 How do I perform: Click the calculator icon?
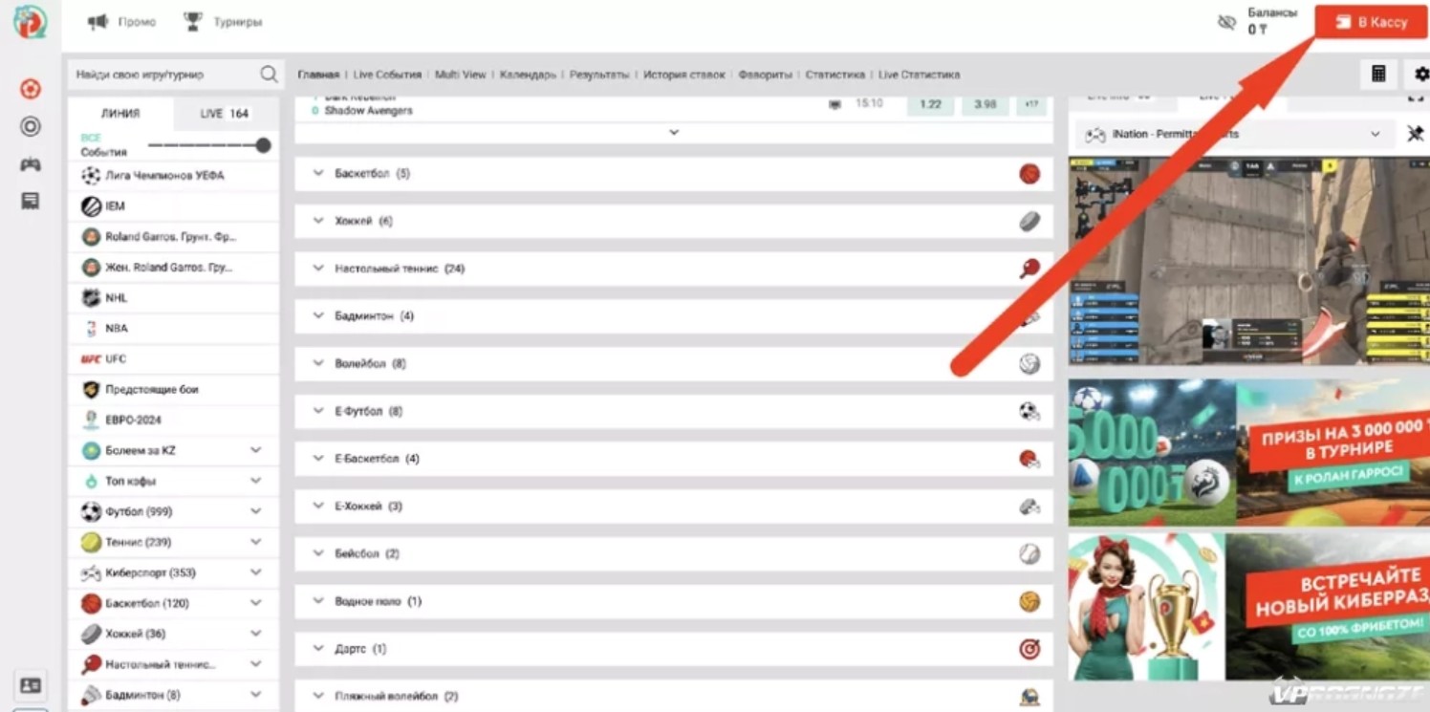(x=1378, y=74)
